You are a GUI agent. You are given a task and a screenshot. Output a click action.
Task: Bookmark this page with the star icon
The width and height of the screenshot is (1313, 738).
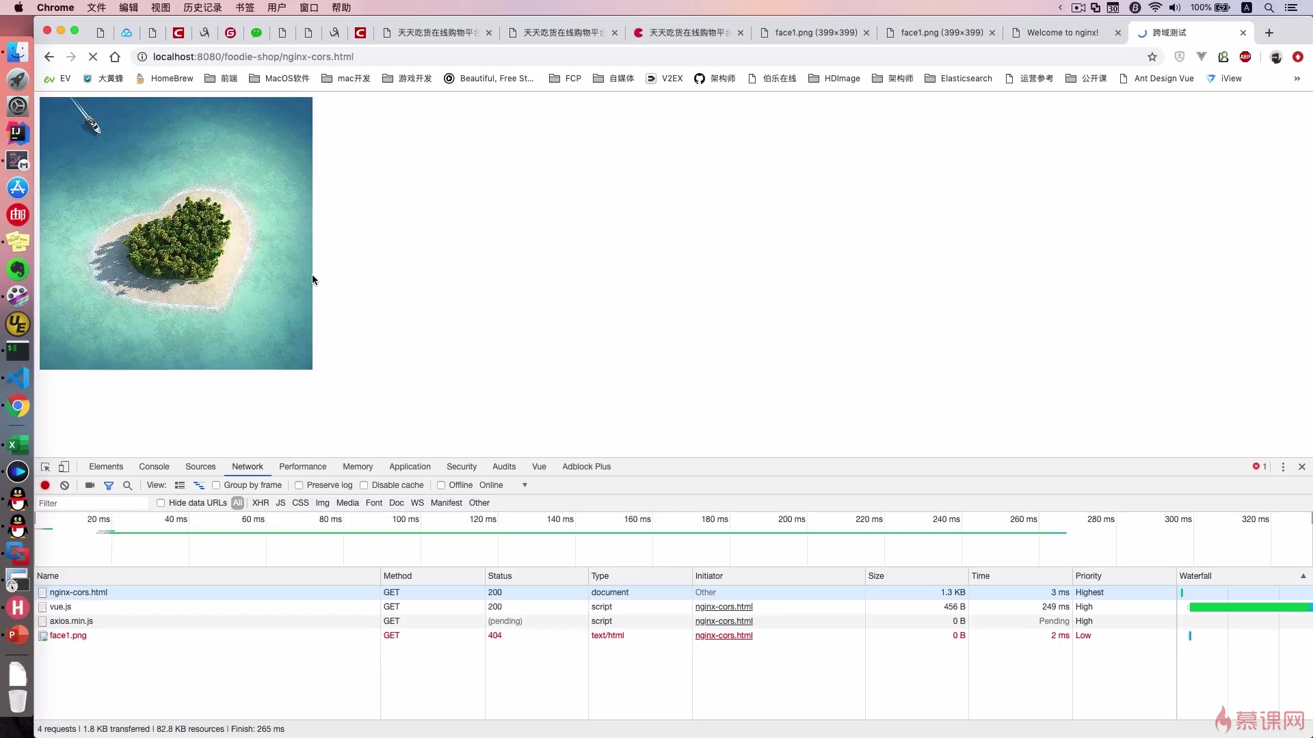[1152, 57]
